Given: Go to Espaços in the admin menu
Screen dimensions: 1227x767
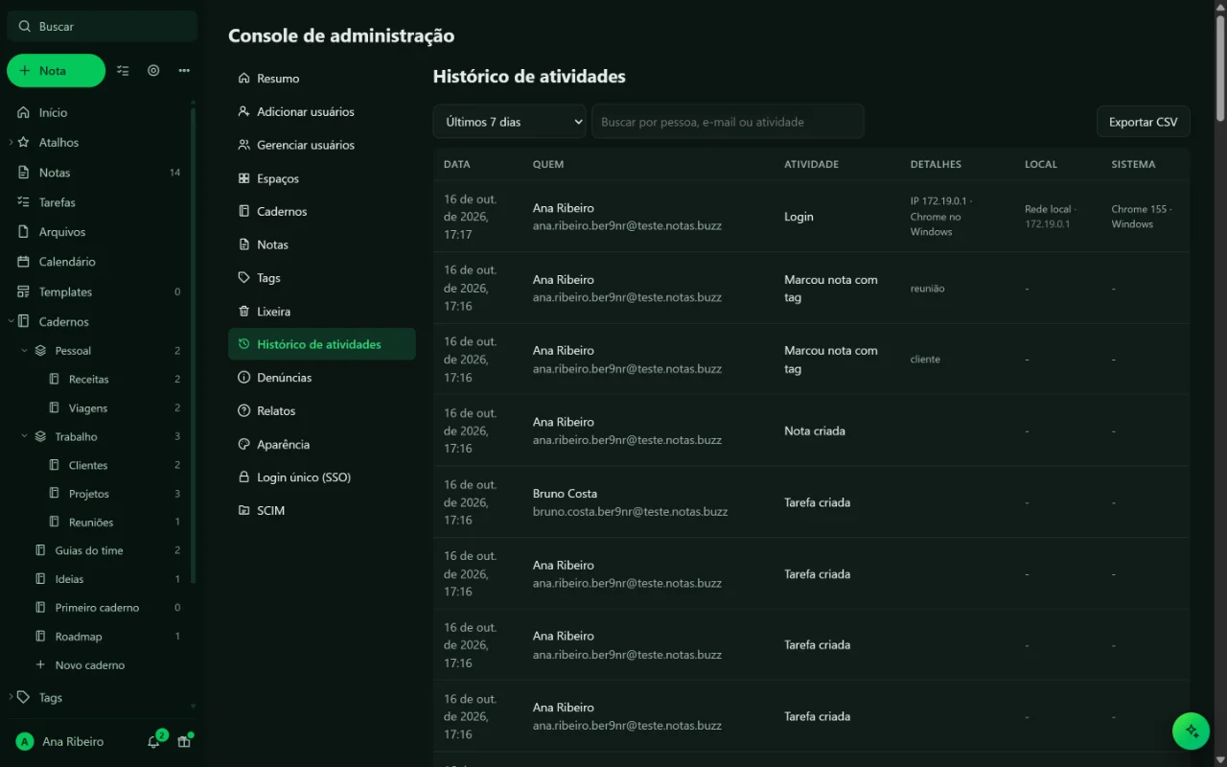Looking at the screenshot, I should point(321,178).
